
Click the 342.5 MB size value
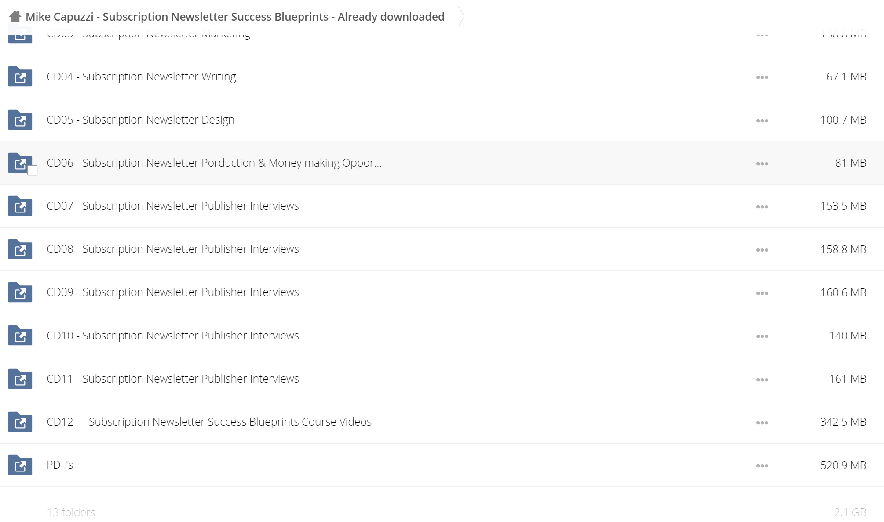click(843, 422)
